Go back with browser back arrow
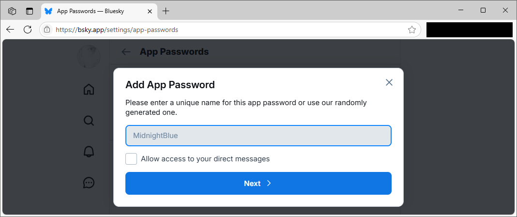 click(10, 30)
